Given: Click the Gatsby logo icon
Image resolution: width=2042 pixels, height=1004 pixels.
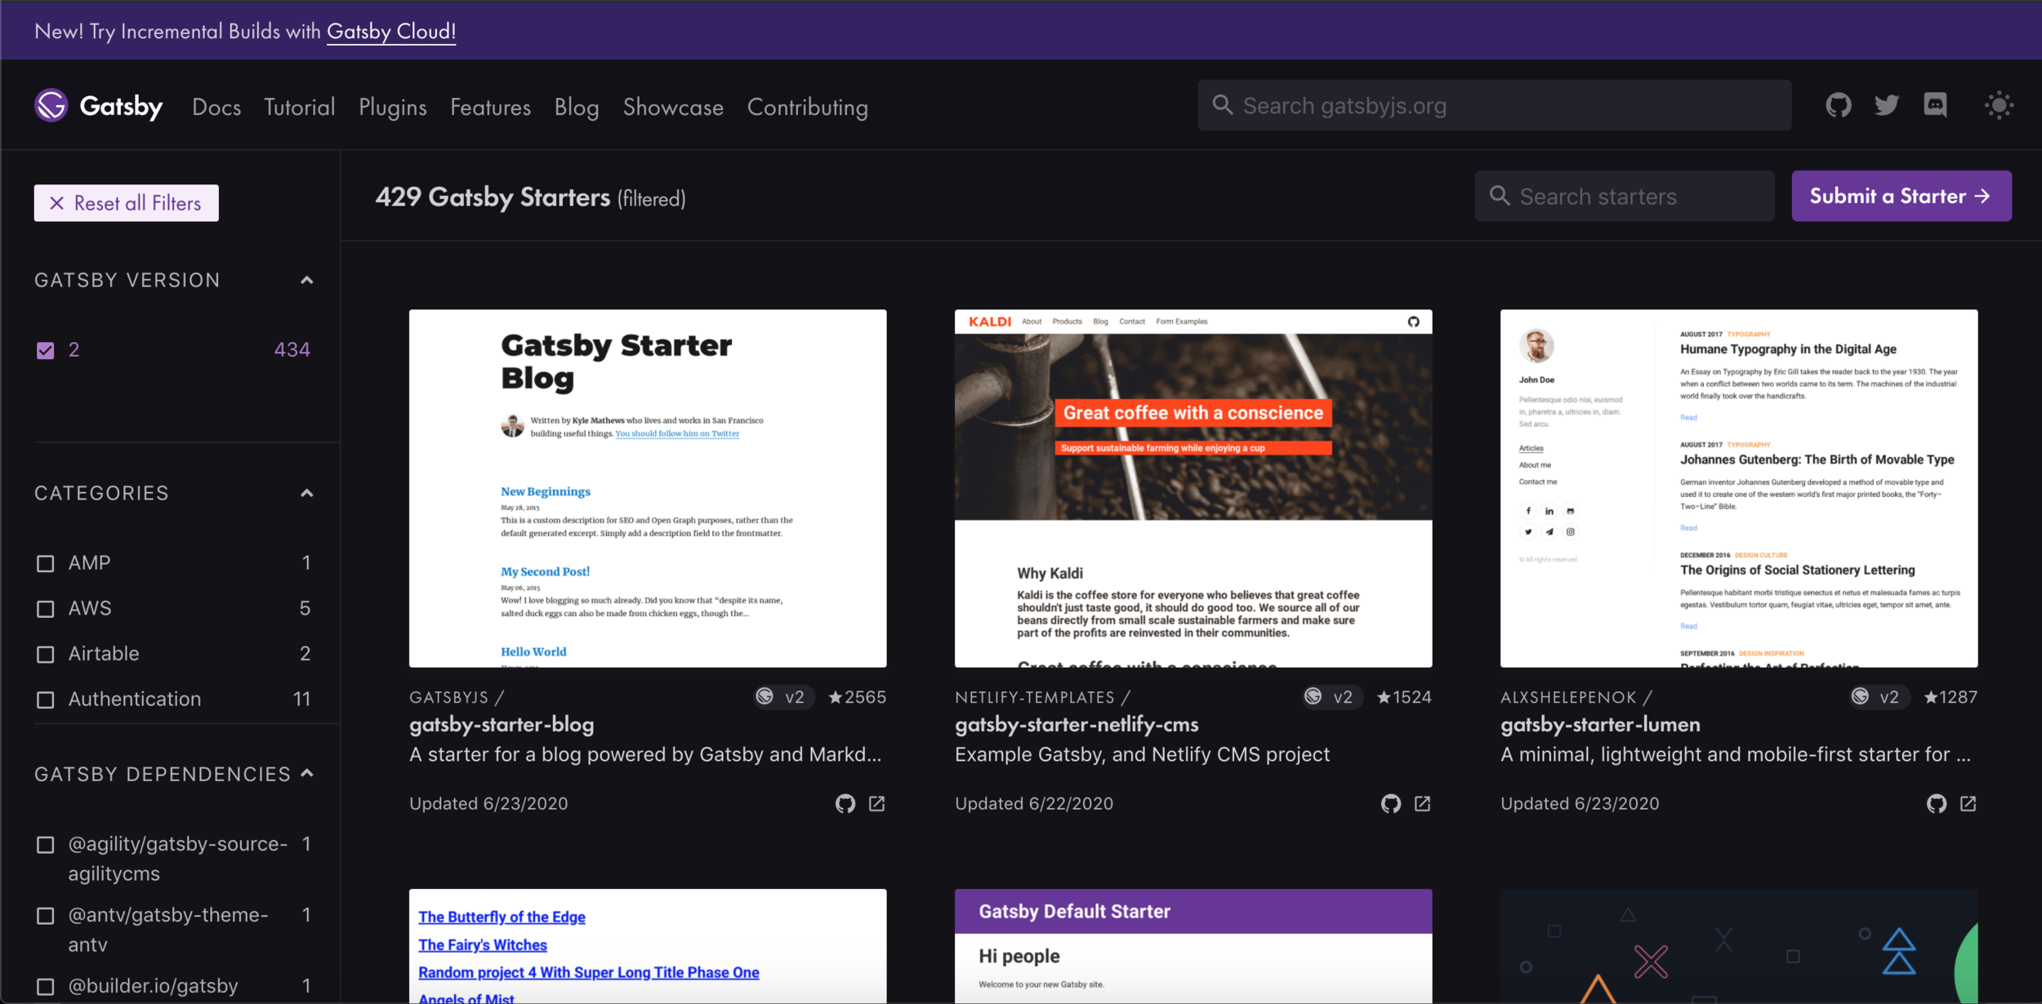Looking at the screenshot, I should pyautogui.click(x=51, y=105).
